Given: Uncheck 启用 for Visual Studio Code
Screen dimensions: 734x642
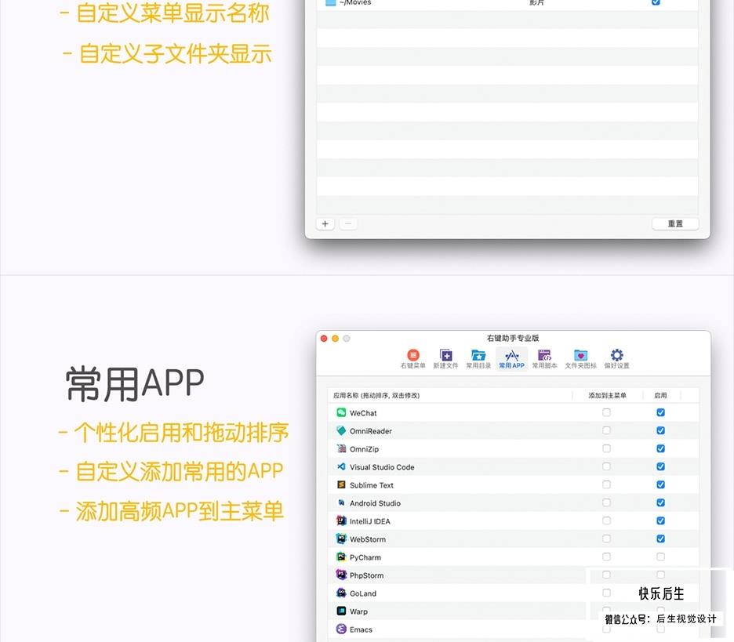Looking at the screenshot, I should 660,466.
